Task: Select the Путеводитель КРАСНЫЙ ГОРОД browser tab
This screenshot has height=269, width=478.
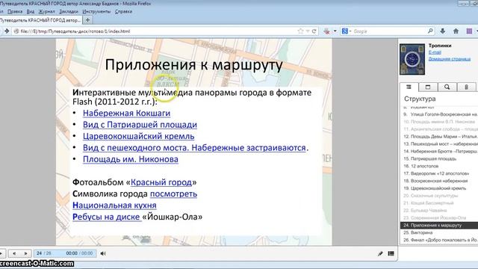Action: 40,20
